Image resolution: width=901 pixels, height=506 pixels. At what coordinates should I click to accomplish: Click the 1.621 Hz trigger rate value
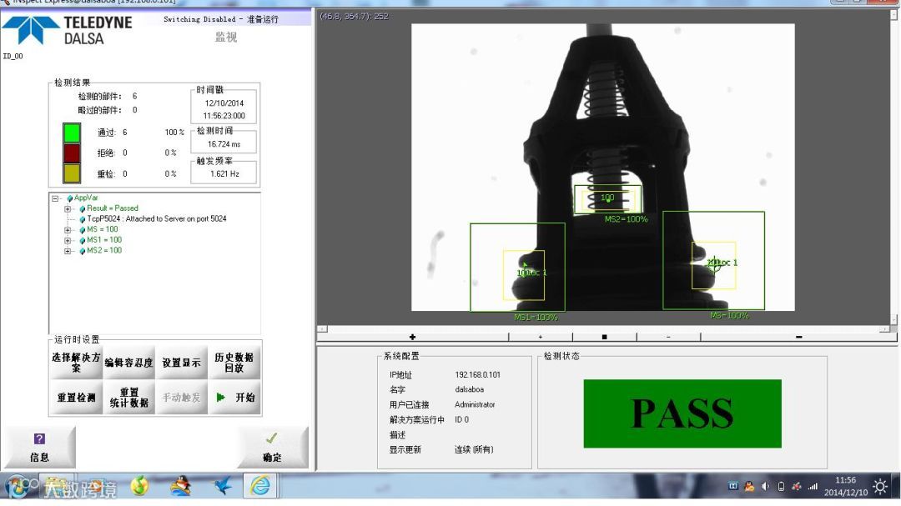pos(224,173)
